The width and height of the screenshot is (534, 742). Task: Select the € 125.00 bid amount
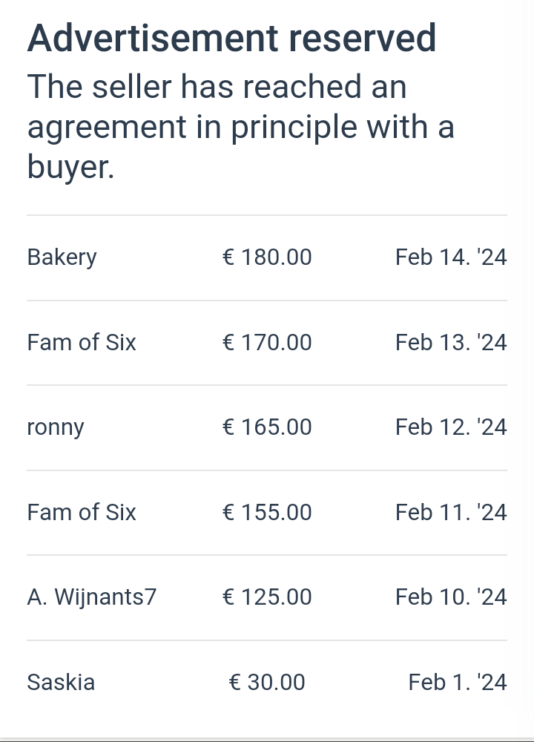(267, 597)
